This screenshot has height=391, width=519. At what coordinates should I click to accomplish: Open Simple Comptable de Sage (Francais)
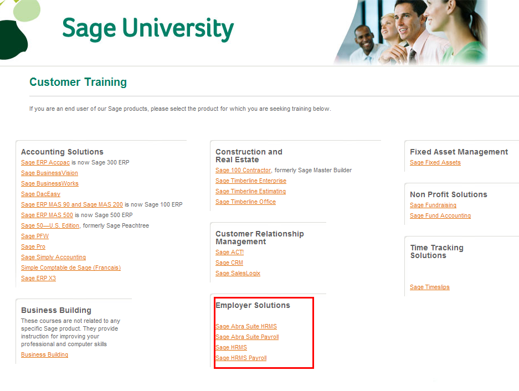[71, 267]
